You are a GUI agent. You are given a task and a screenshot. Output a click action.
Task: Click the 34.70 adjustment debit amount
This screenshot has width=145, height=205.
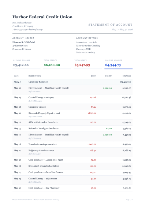coord(94,179)
